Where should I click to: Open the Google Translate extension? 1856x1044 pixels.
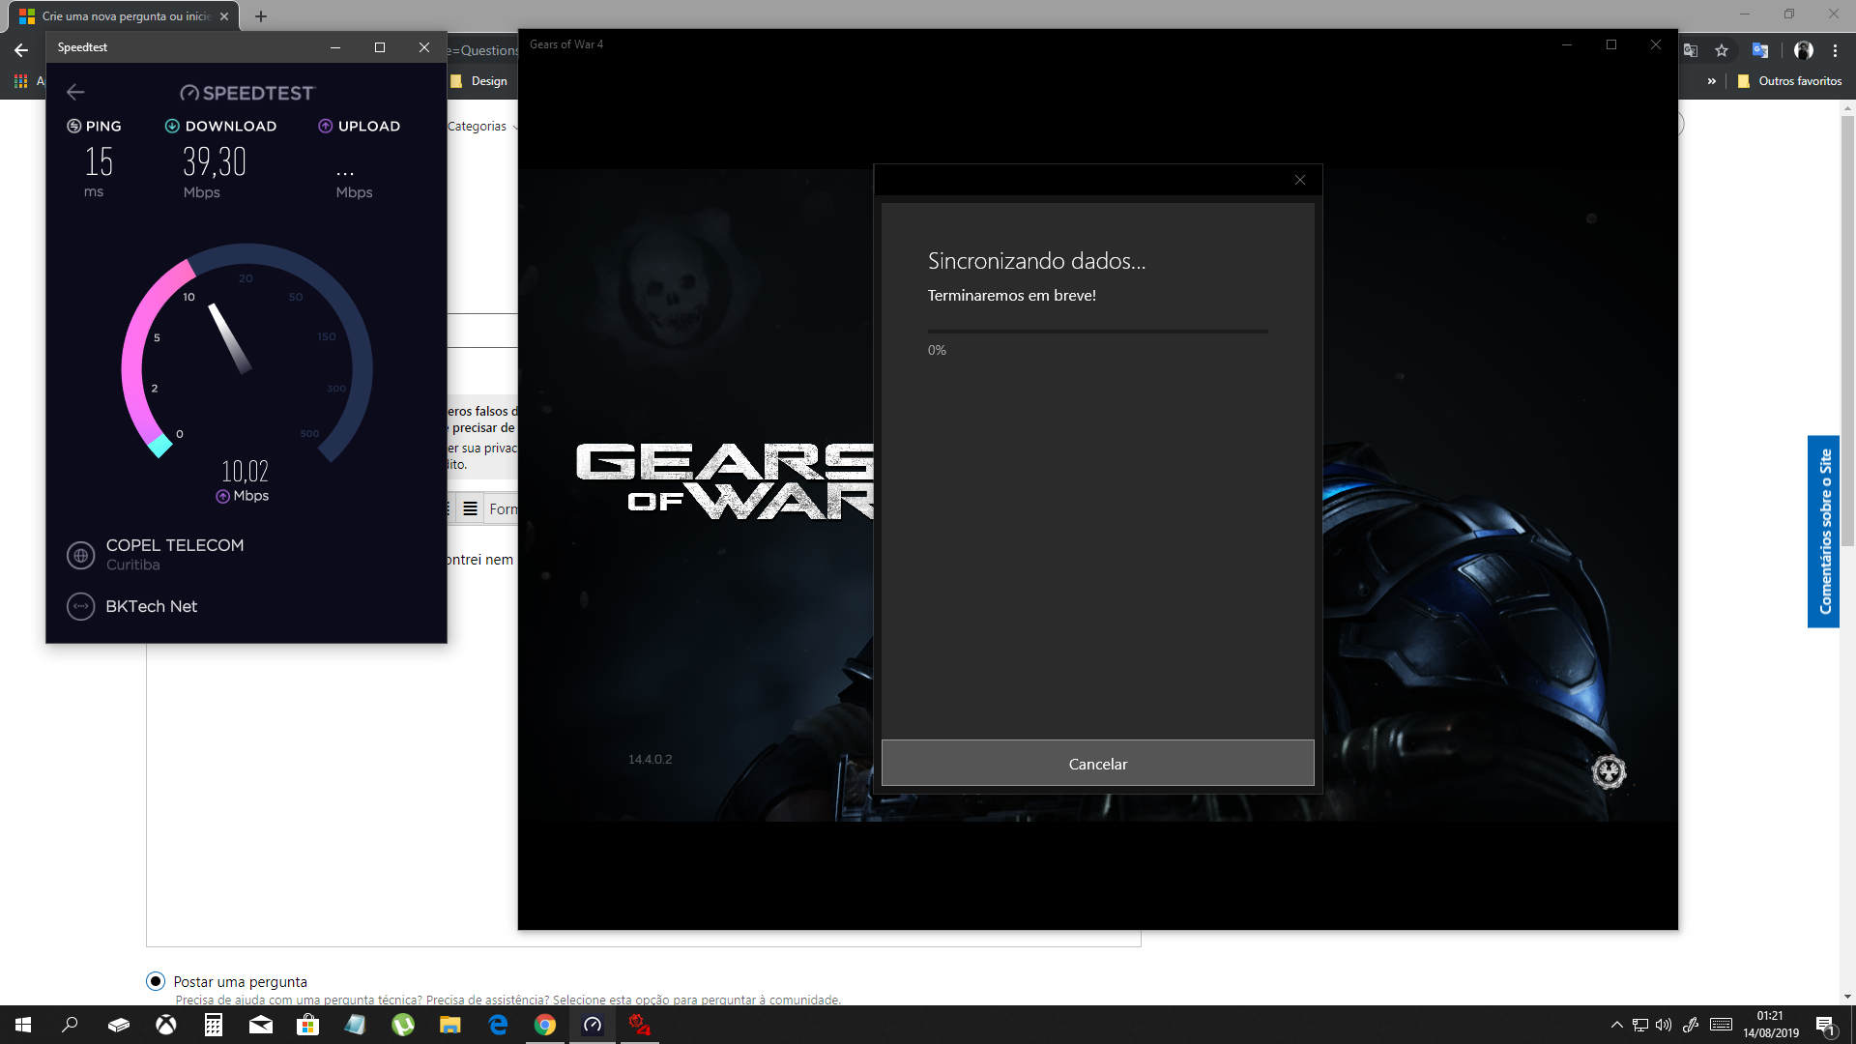point(1760,50)
